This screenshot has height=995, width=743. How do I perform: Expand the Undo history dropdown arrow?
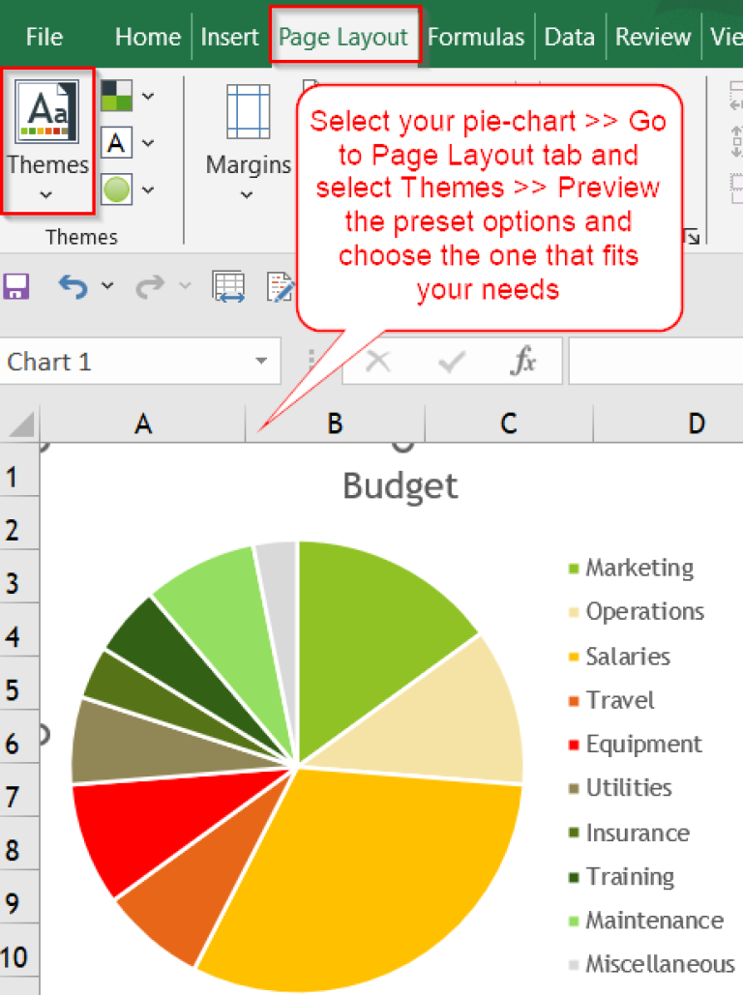(108, 286)
